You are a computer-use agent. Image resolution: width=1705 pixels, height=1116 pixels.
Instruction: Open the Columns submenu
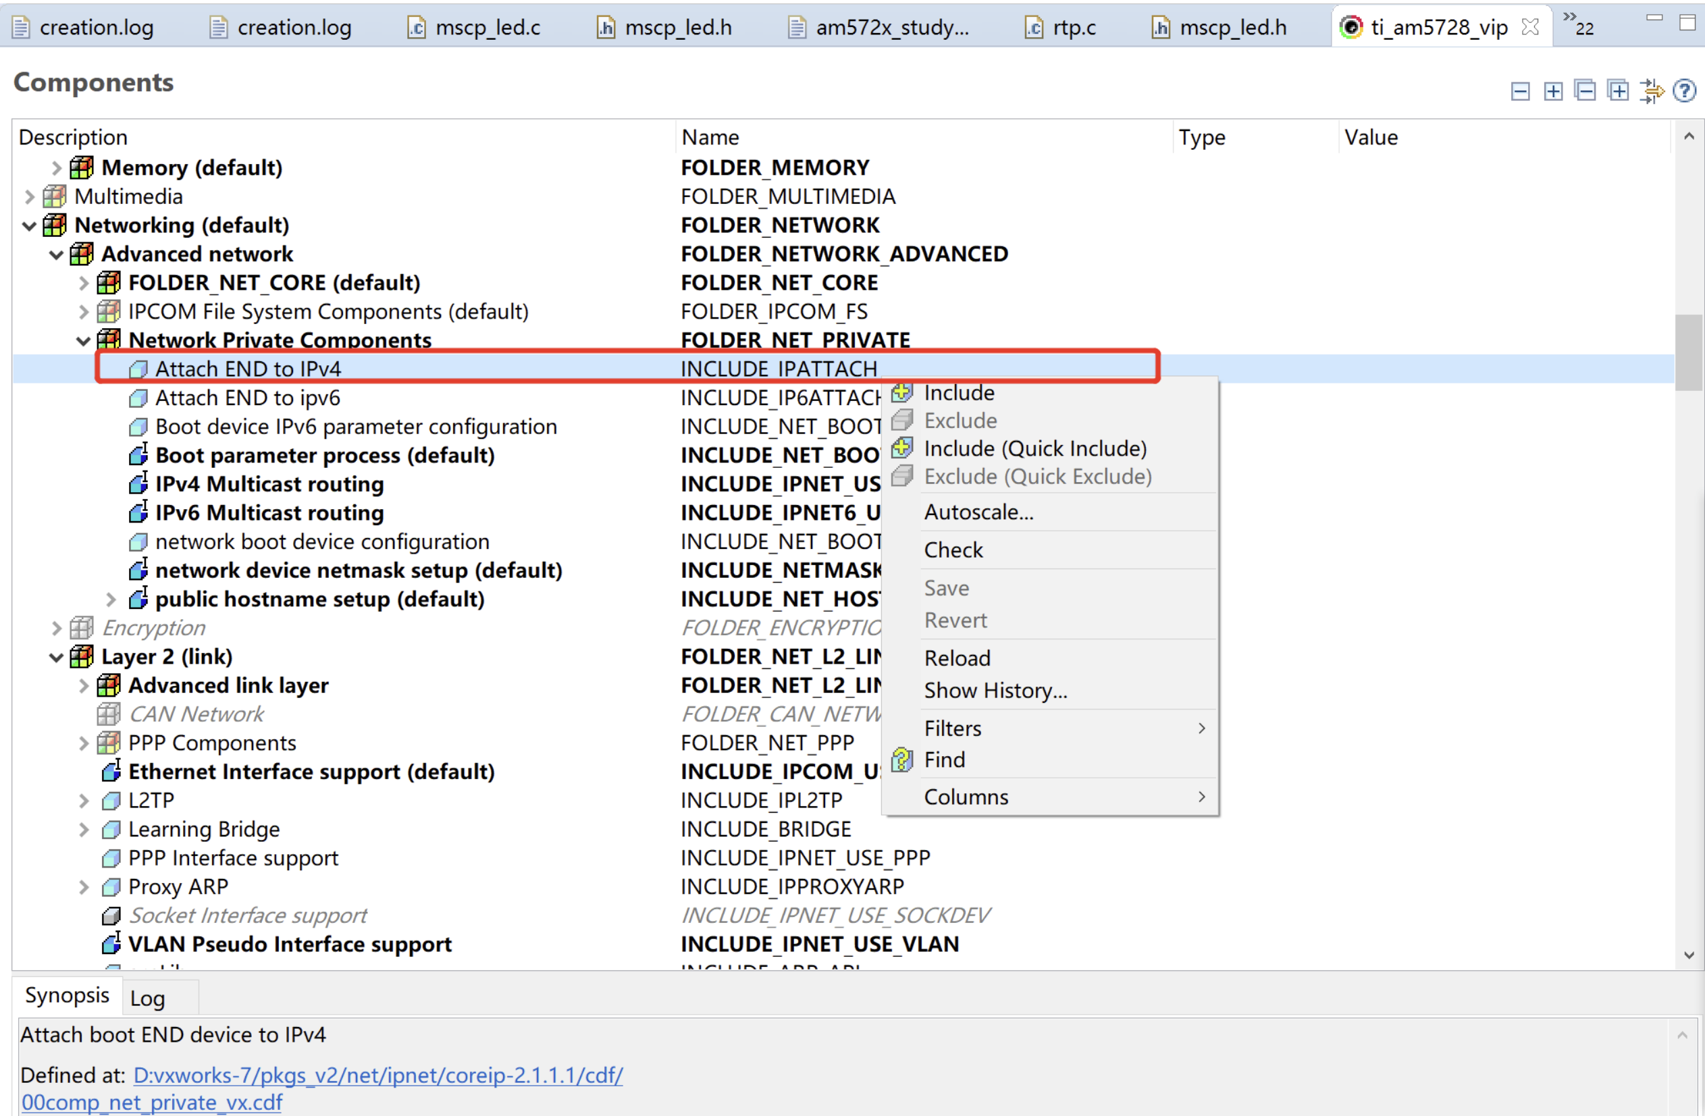(x=966, y=797)
